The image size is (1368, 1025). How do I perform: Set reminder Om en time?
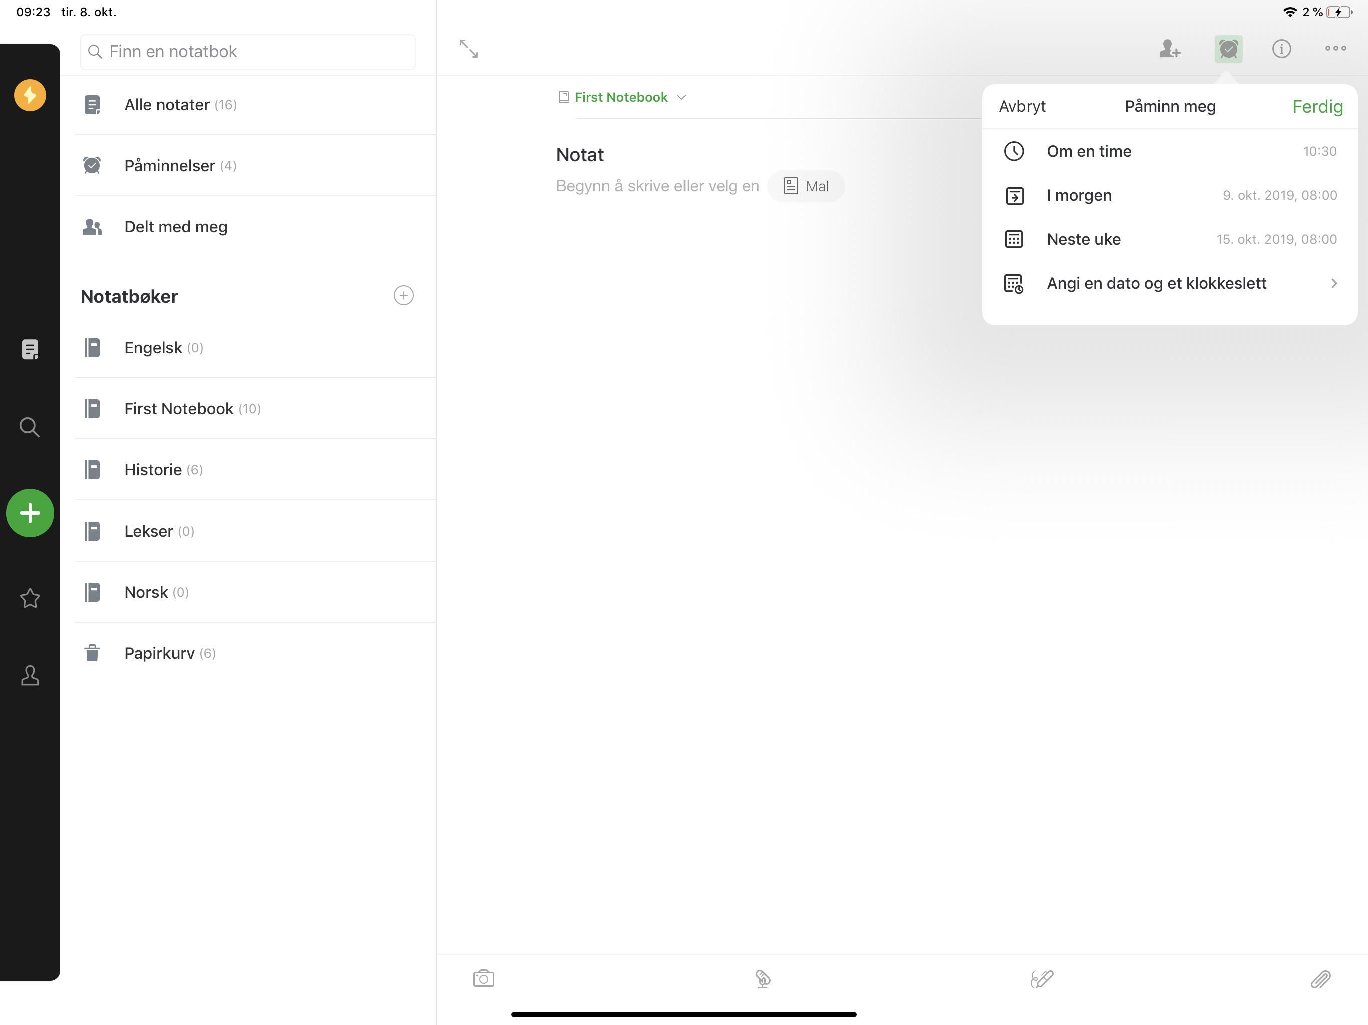pos(1170,151)
